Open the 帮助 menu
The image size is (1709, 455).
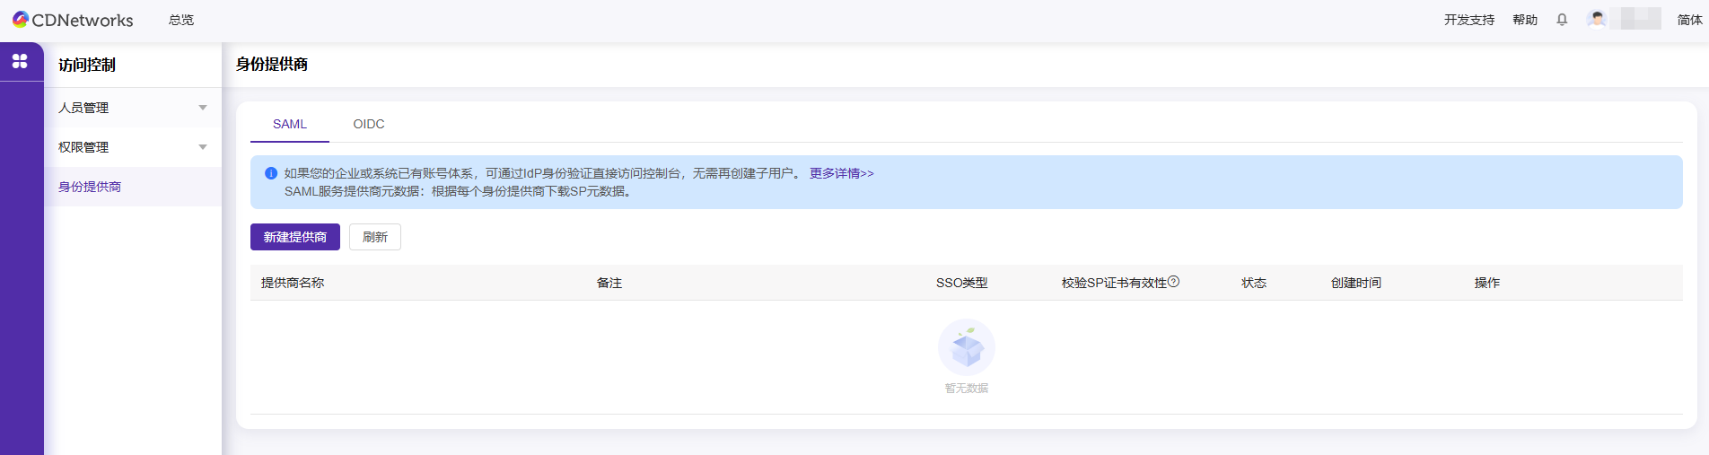tap(1525, 20)
